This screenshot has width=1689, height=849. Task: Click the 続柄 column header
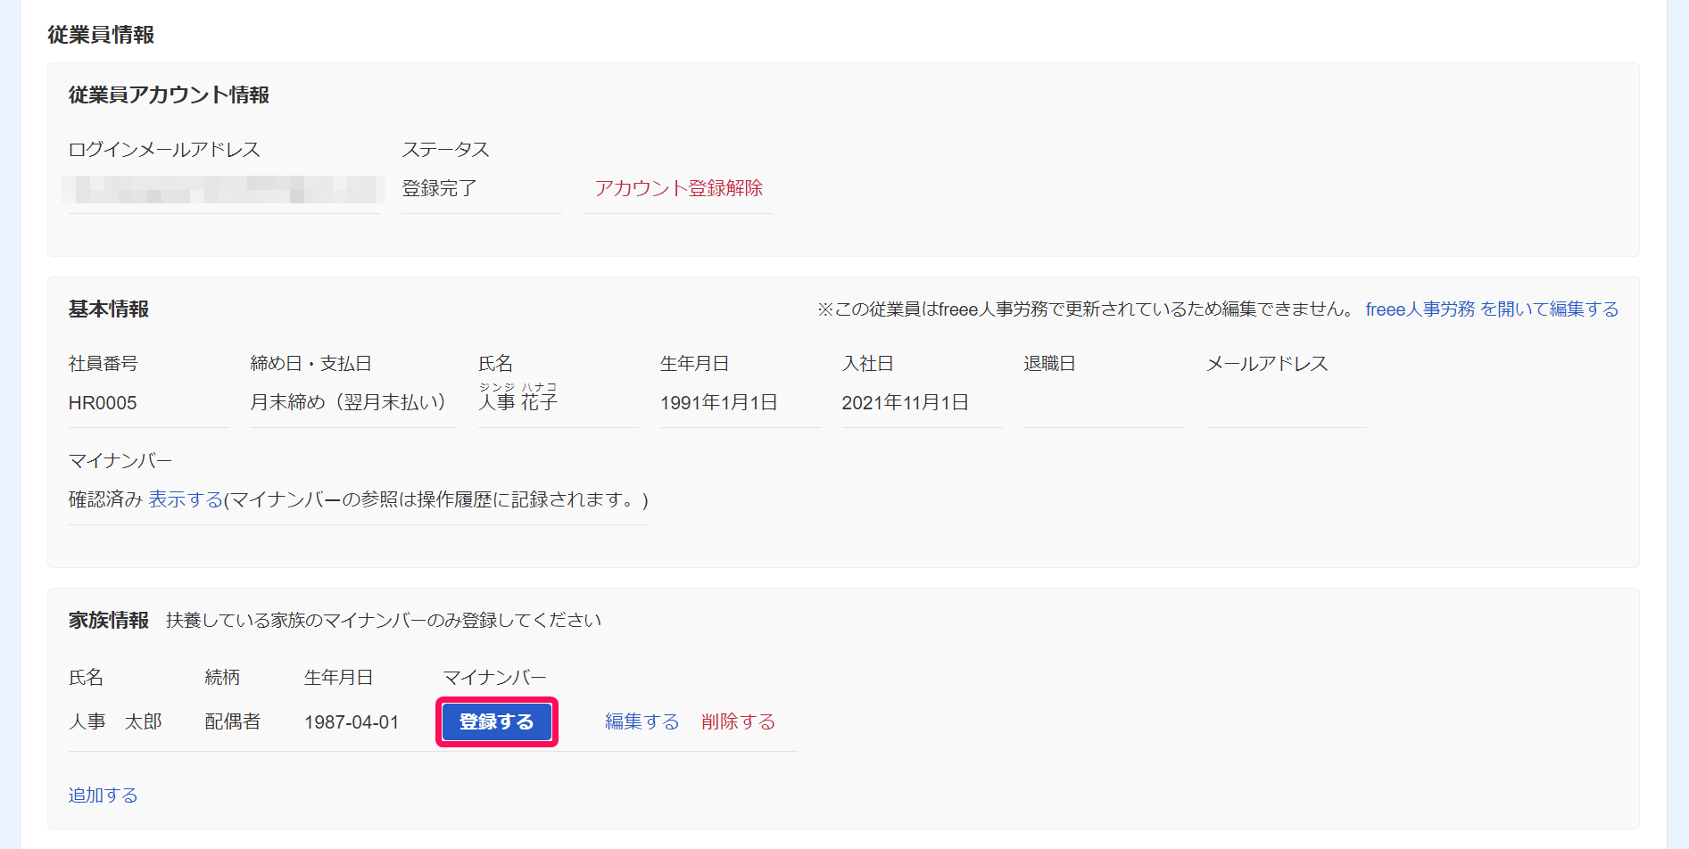pyautogui.click(x=222, y=678)
